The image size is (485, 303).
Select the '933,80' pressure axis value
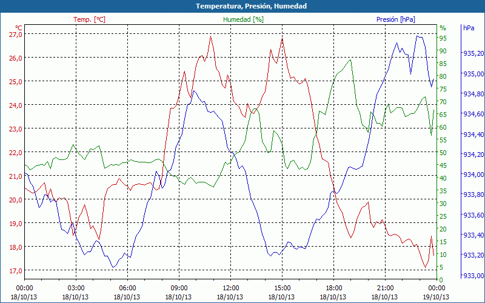point(473,195)
